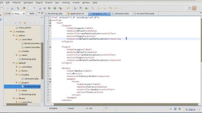Open the Scripts menu
Screen dimensions: 202x113
click(76, 3)
